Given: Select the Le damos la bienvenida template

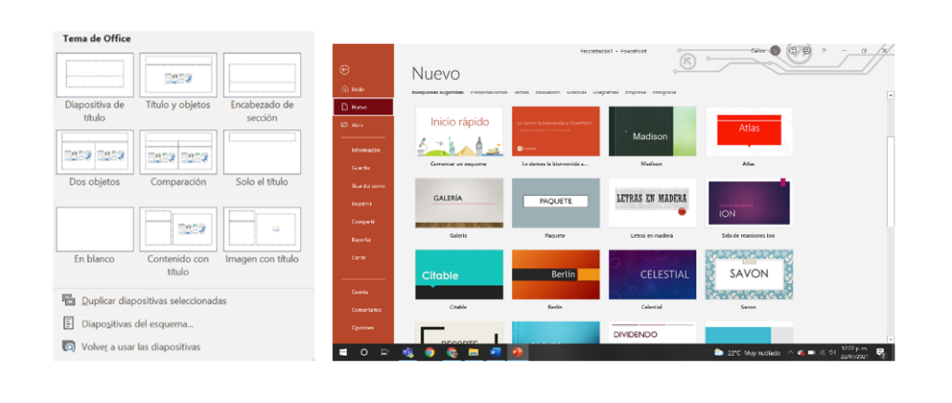Looking at the screenshot, I should 556,132.
